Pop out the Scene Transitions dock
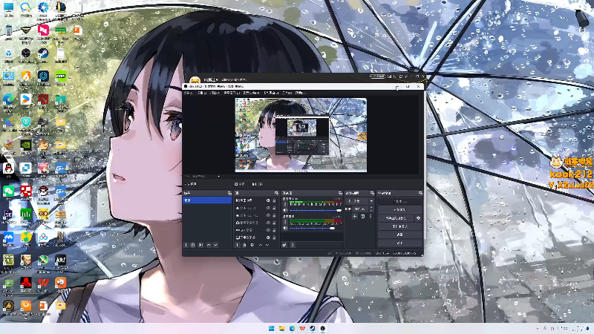The image size is (594, 334). [372, 193]
